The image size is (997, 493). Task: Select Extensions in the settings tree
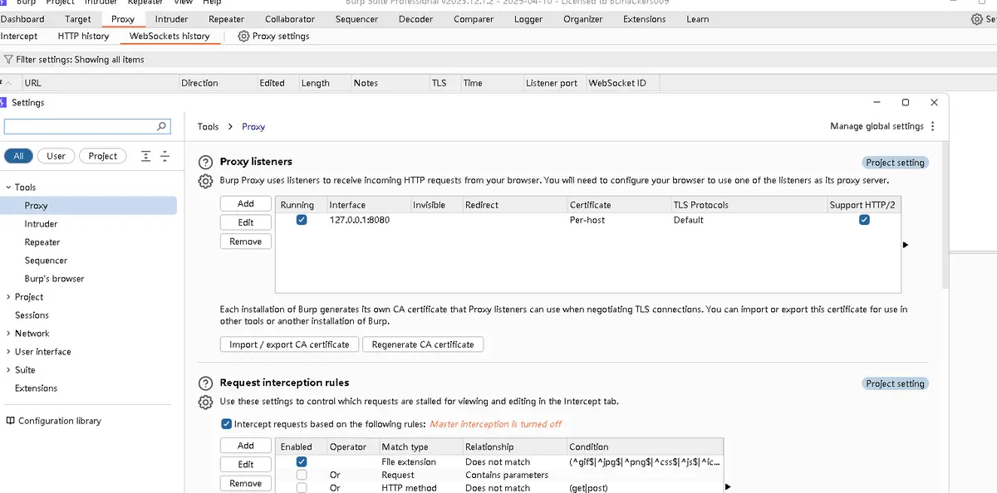point(36,388)
